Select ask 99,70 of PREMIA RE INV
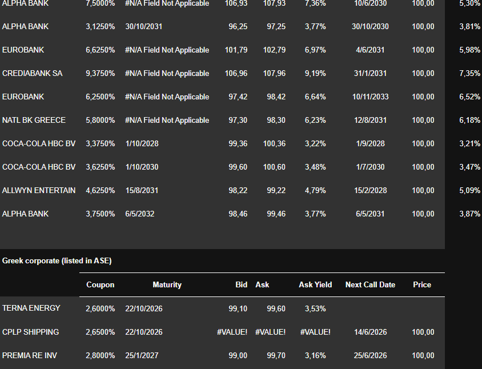This screenshot has height=369, width=482. (276, 355)
